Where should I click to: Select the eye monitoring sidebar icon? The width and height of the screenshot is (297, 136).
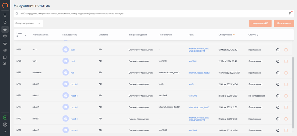5,29
